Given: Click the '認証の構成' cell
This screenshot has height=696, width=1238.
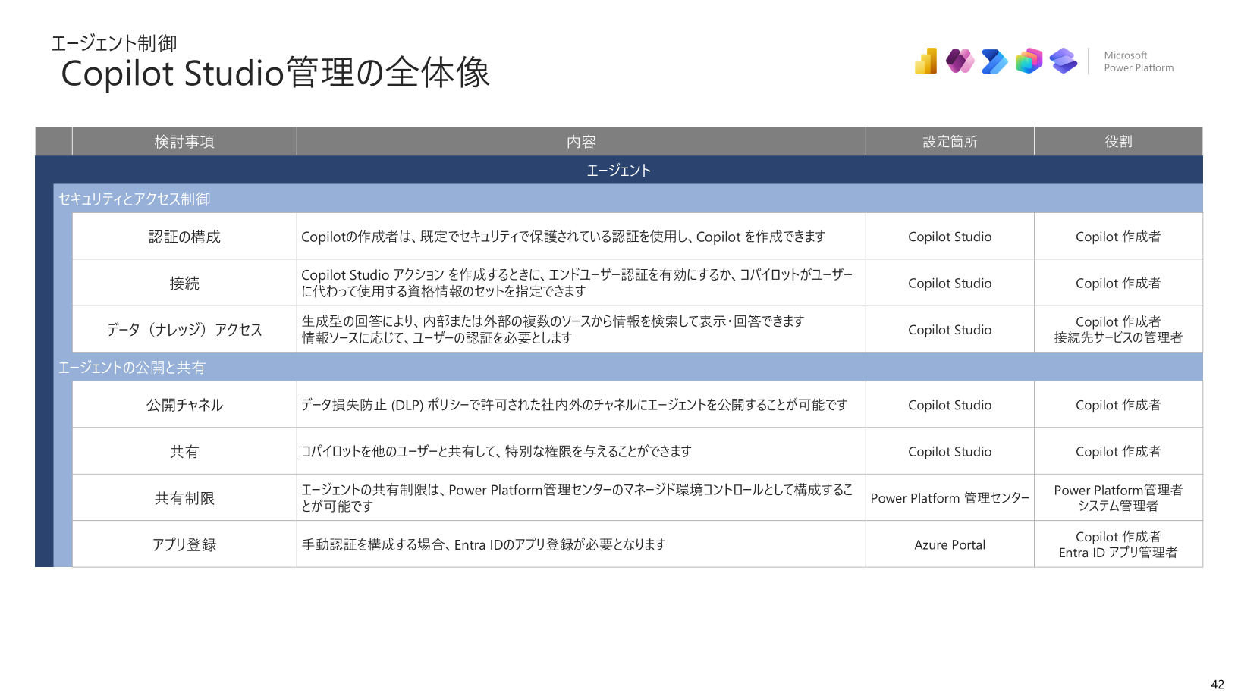Looking at the screenshot, I should 184,237.
